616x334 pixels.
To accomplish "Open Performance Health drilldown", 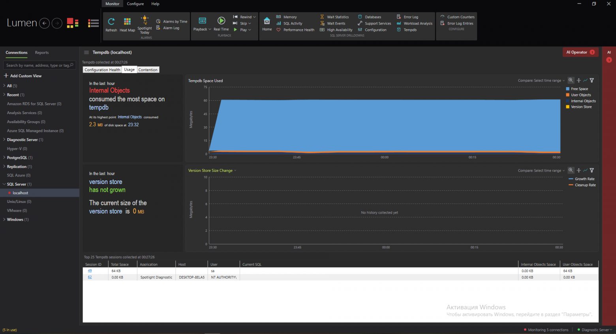I will click(x=295, y=30).
